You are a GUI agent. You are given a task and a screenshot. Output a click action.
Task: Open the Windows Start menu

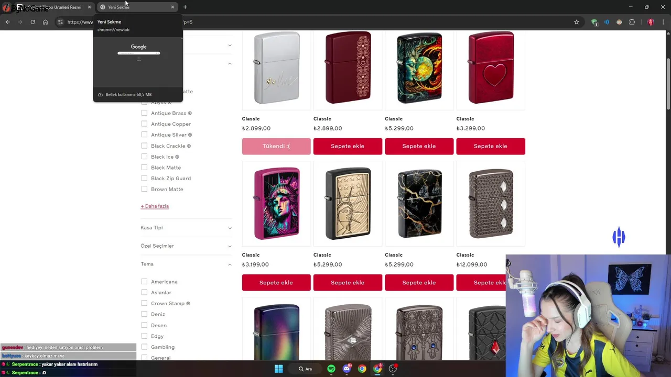(279, 369)
